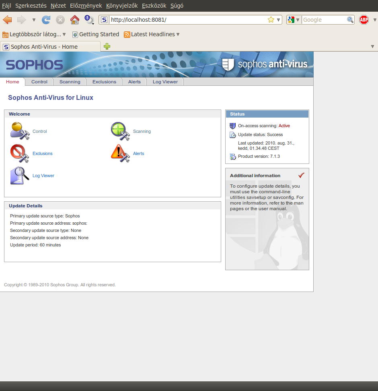
Task: Switch to the Control page tab
Action: click(39, 82)
